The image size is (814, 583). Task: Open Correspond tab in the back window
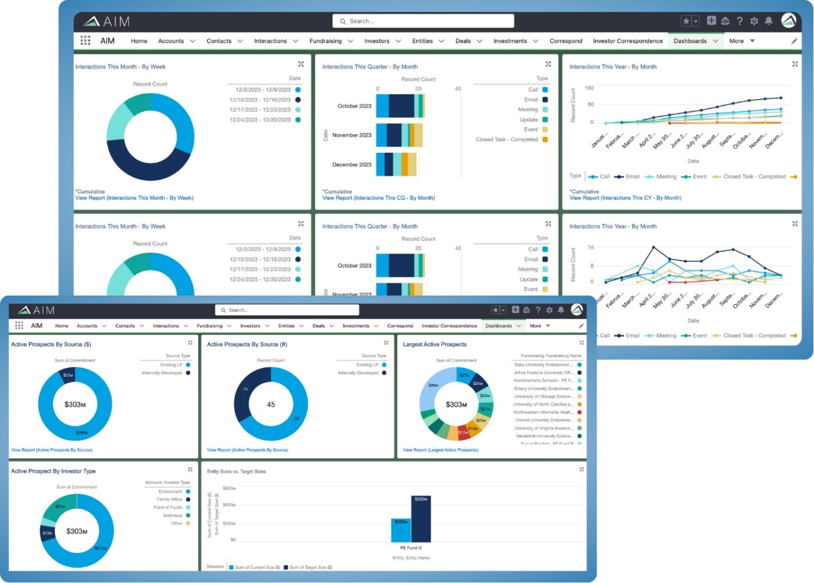click(x=566, y=41)
